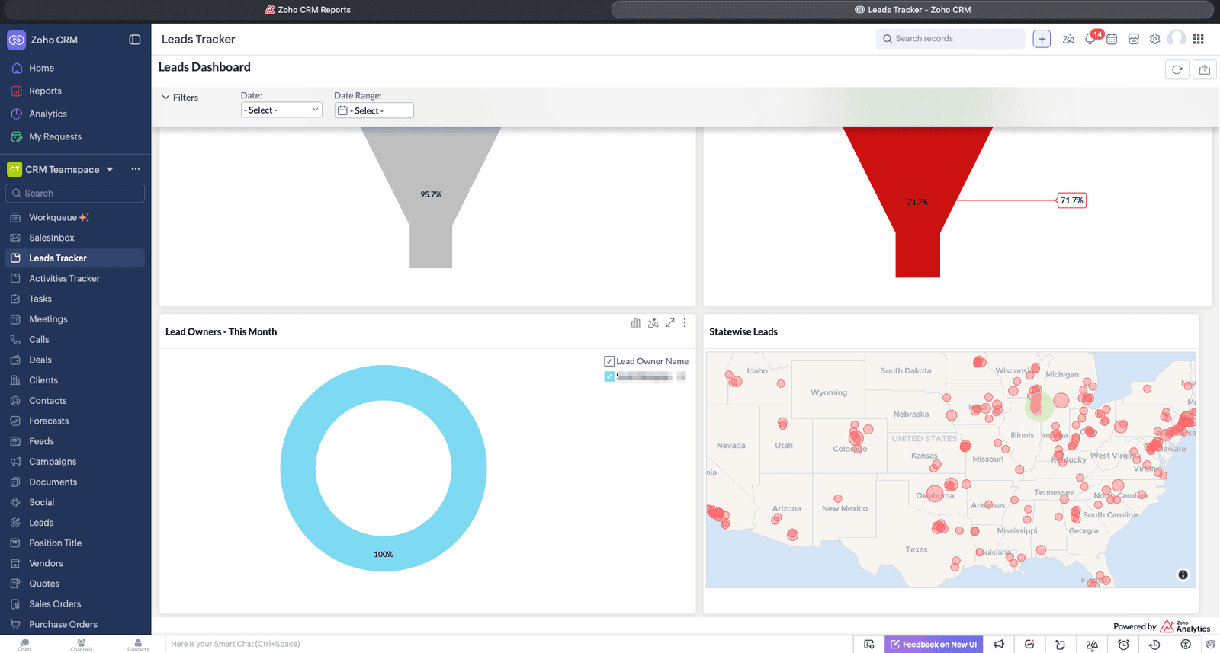Open the chart type icon on Lead Owners

click(x=635, y=323)
